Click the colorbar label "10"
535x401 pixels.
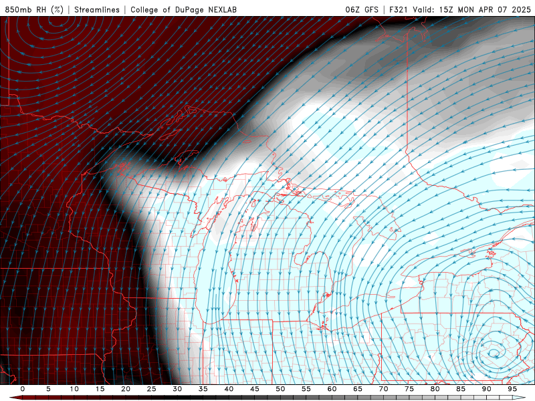[74, 389]
